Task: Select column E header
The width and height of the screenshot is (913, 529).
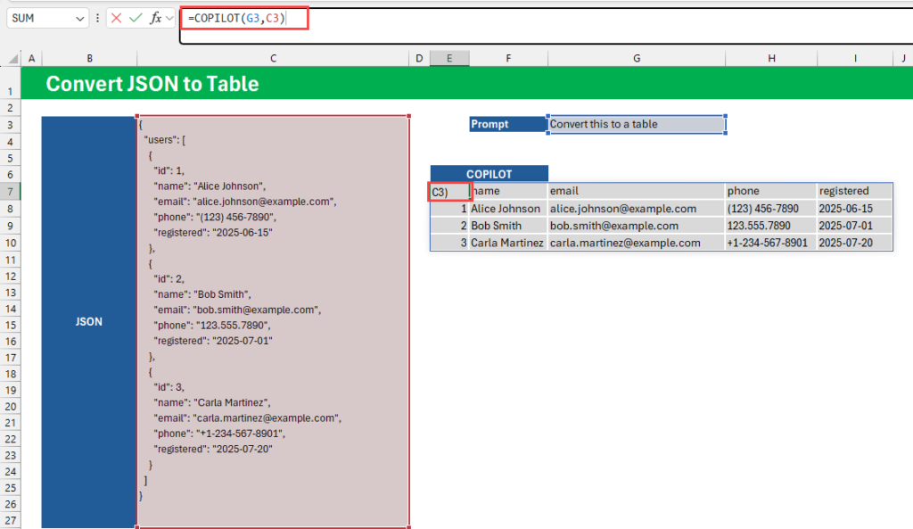Action: 449,58
